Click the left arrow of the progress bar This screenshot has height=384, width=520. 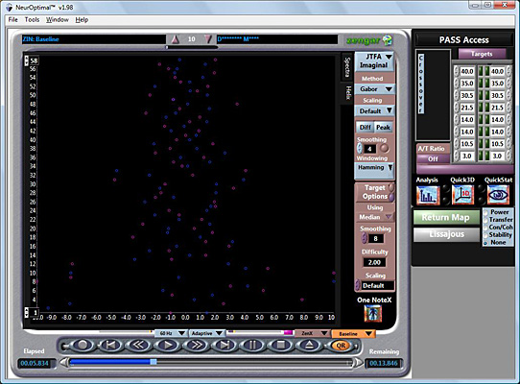64,363
